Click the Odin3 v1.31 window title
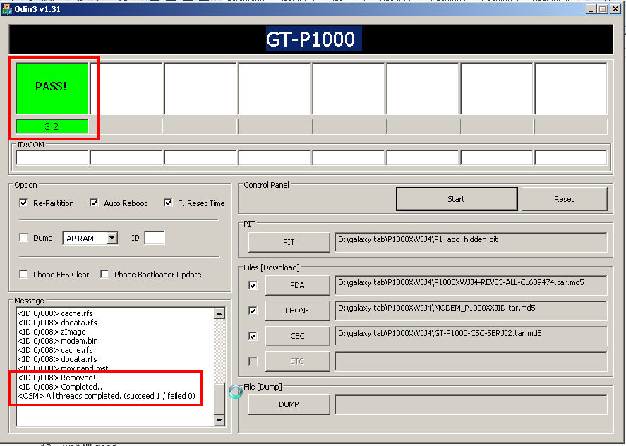This screenshot has height=446, width=626. [37, 8]
